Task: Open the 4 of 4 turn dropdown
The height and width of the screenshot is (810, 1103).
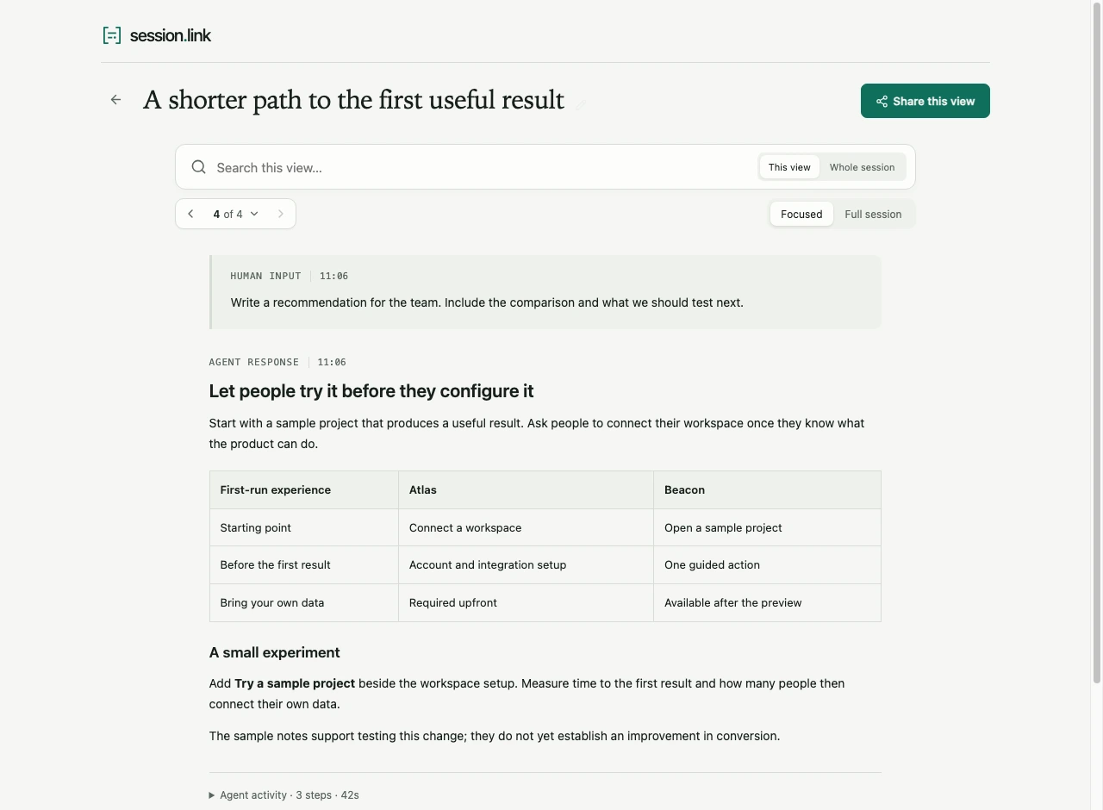Action: pyautogui.click(x=235, y=214)
